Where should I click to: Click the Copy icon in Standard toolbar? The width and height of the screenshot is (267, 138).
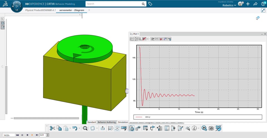tap(59, 128)
